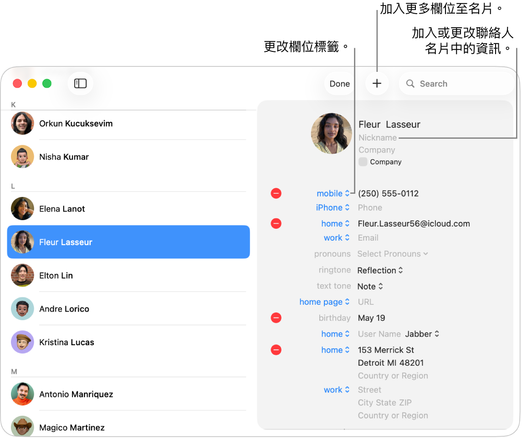Remove the birthday field
Screen dimensions: 522x438
click(x=276, y=318)
